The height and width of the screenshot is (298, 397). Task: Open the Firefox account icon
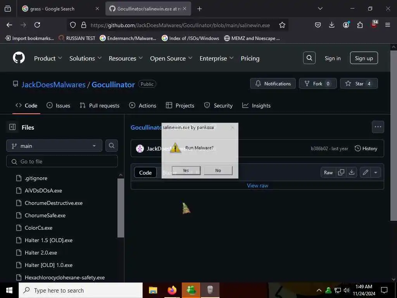click(346, 25)
